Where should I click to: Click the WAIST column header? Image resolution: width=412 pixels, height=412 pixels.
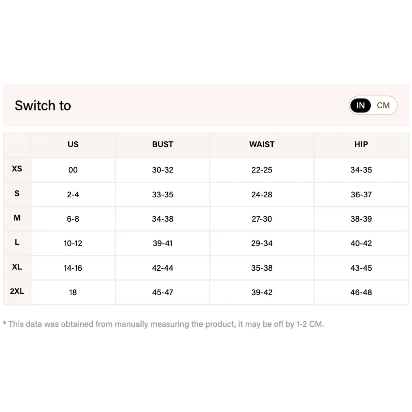click(x=262, y=144)
